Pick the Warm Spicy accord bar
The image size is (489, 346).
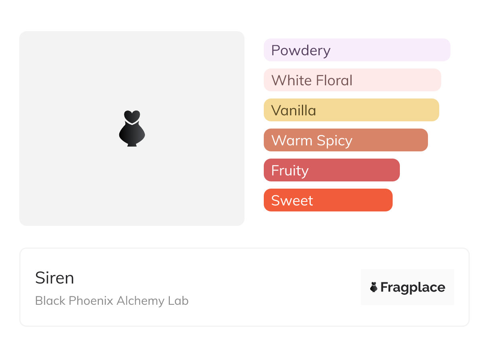tap(346, 140)
